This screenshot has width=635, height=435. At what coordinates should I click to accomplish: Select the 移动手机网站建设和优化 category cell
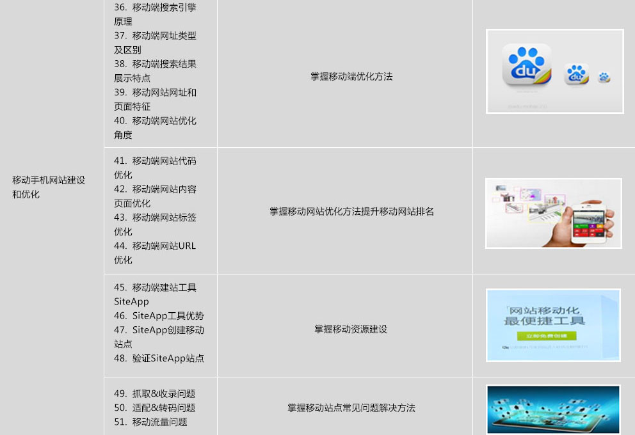(x=49, y=187)
